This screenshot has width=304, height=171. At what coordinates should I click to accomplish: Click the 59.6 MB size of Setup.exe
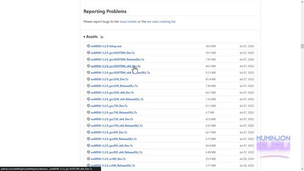(210, 46)
